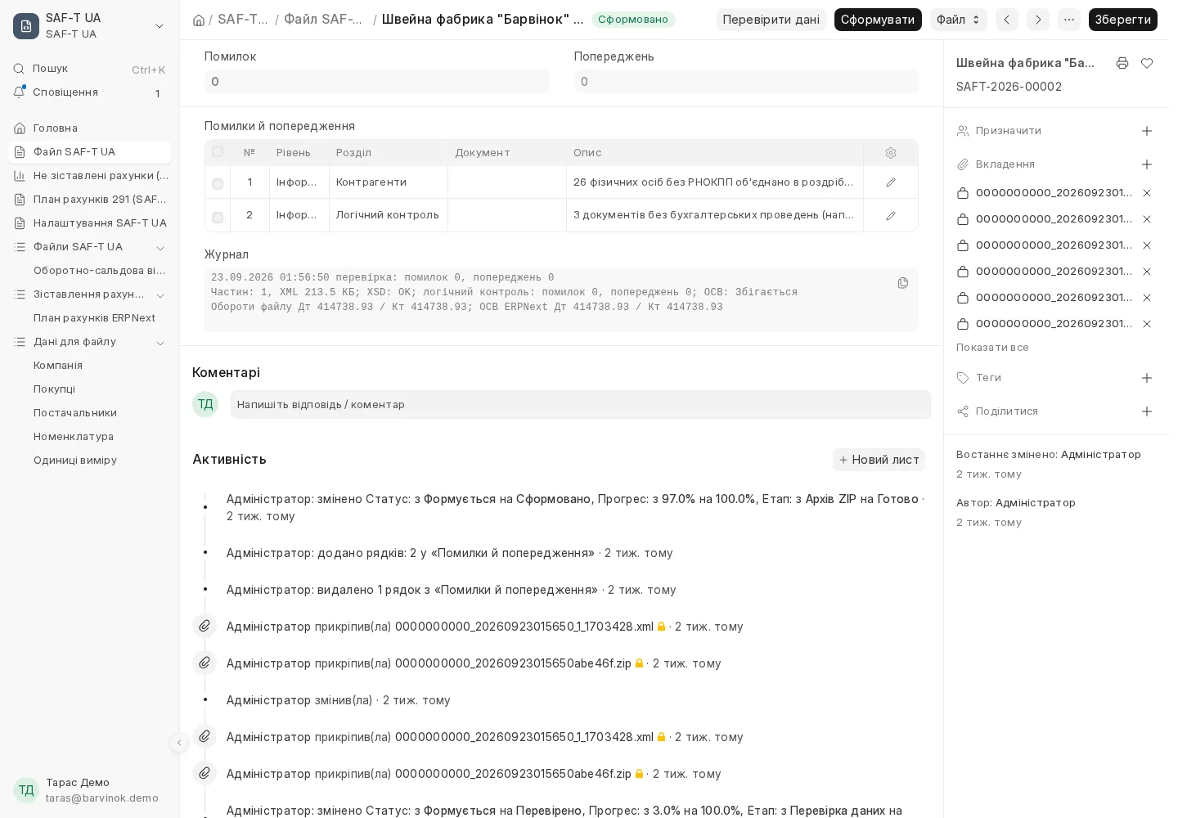Open Тарас Демо user profile menu

click(x=90, y=790)
